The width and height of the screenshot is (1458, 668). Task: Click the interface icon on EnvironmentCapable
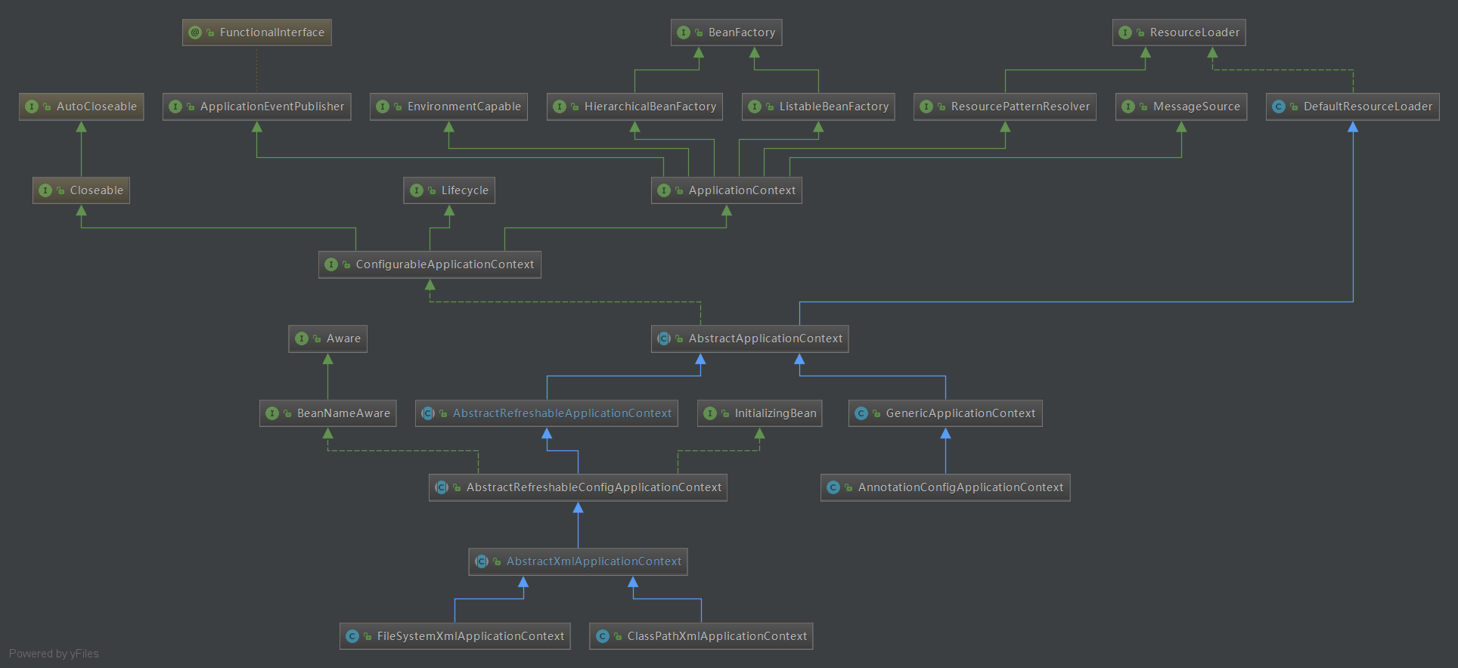tap(383, 107)
